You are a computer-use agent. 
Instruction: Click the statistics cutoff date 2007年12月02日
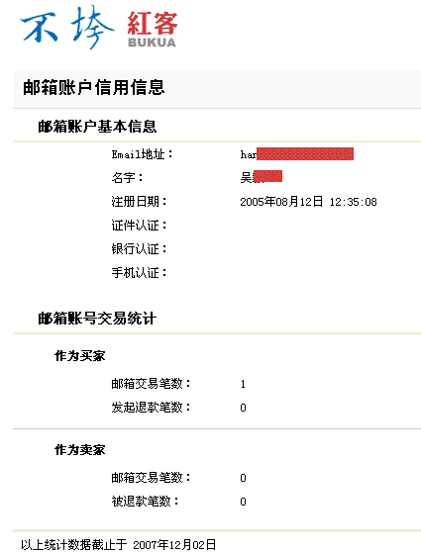point(174,545)
